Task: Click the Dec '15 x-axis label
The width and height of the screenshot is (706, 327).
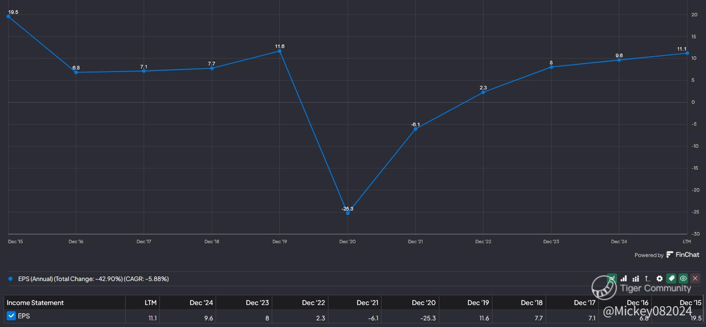Action: [x=15, y=241]
